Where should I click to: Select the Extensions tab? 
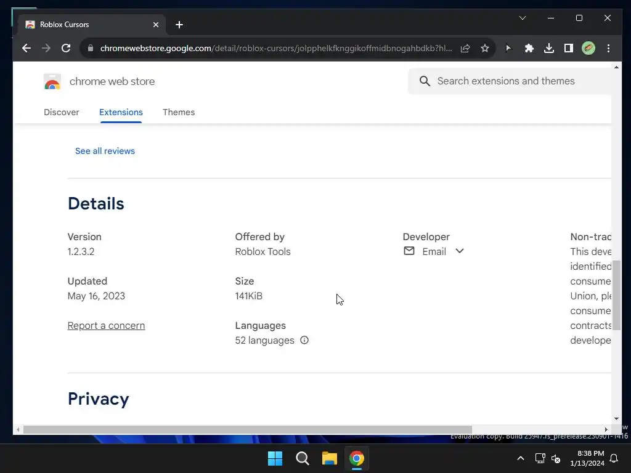pos(121,112)
